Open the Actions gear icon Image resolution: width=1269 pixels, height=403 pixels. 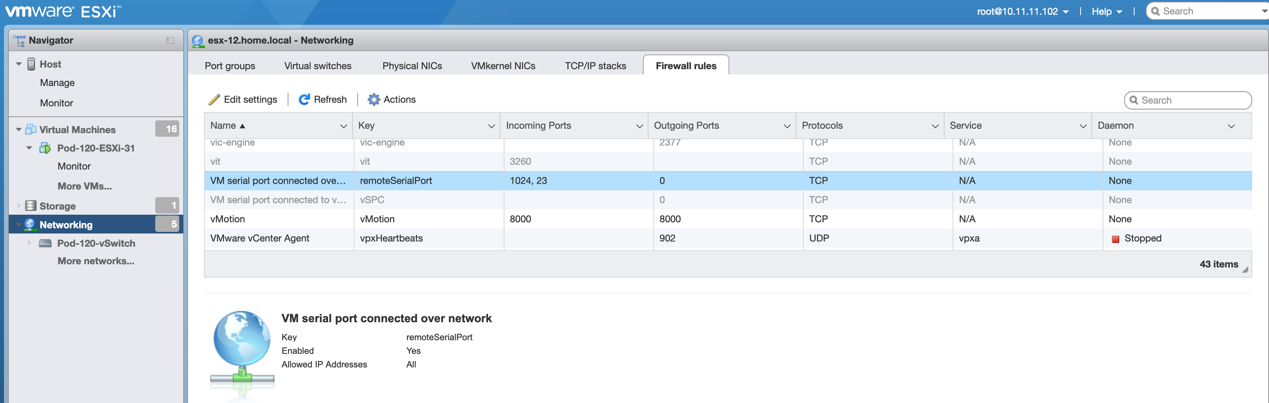(x=373, y=100)
